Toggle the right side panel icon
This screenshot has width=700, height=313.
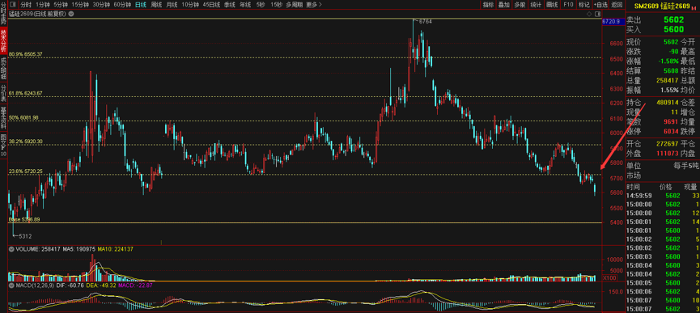[x=597, y=14]
